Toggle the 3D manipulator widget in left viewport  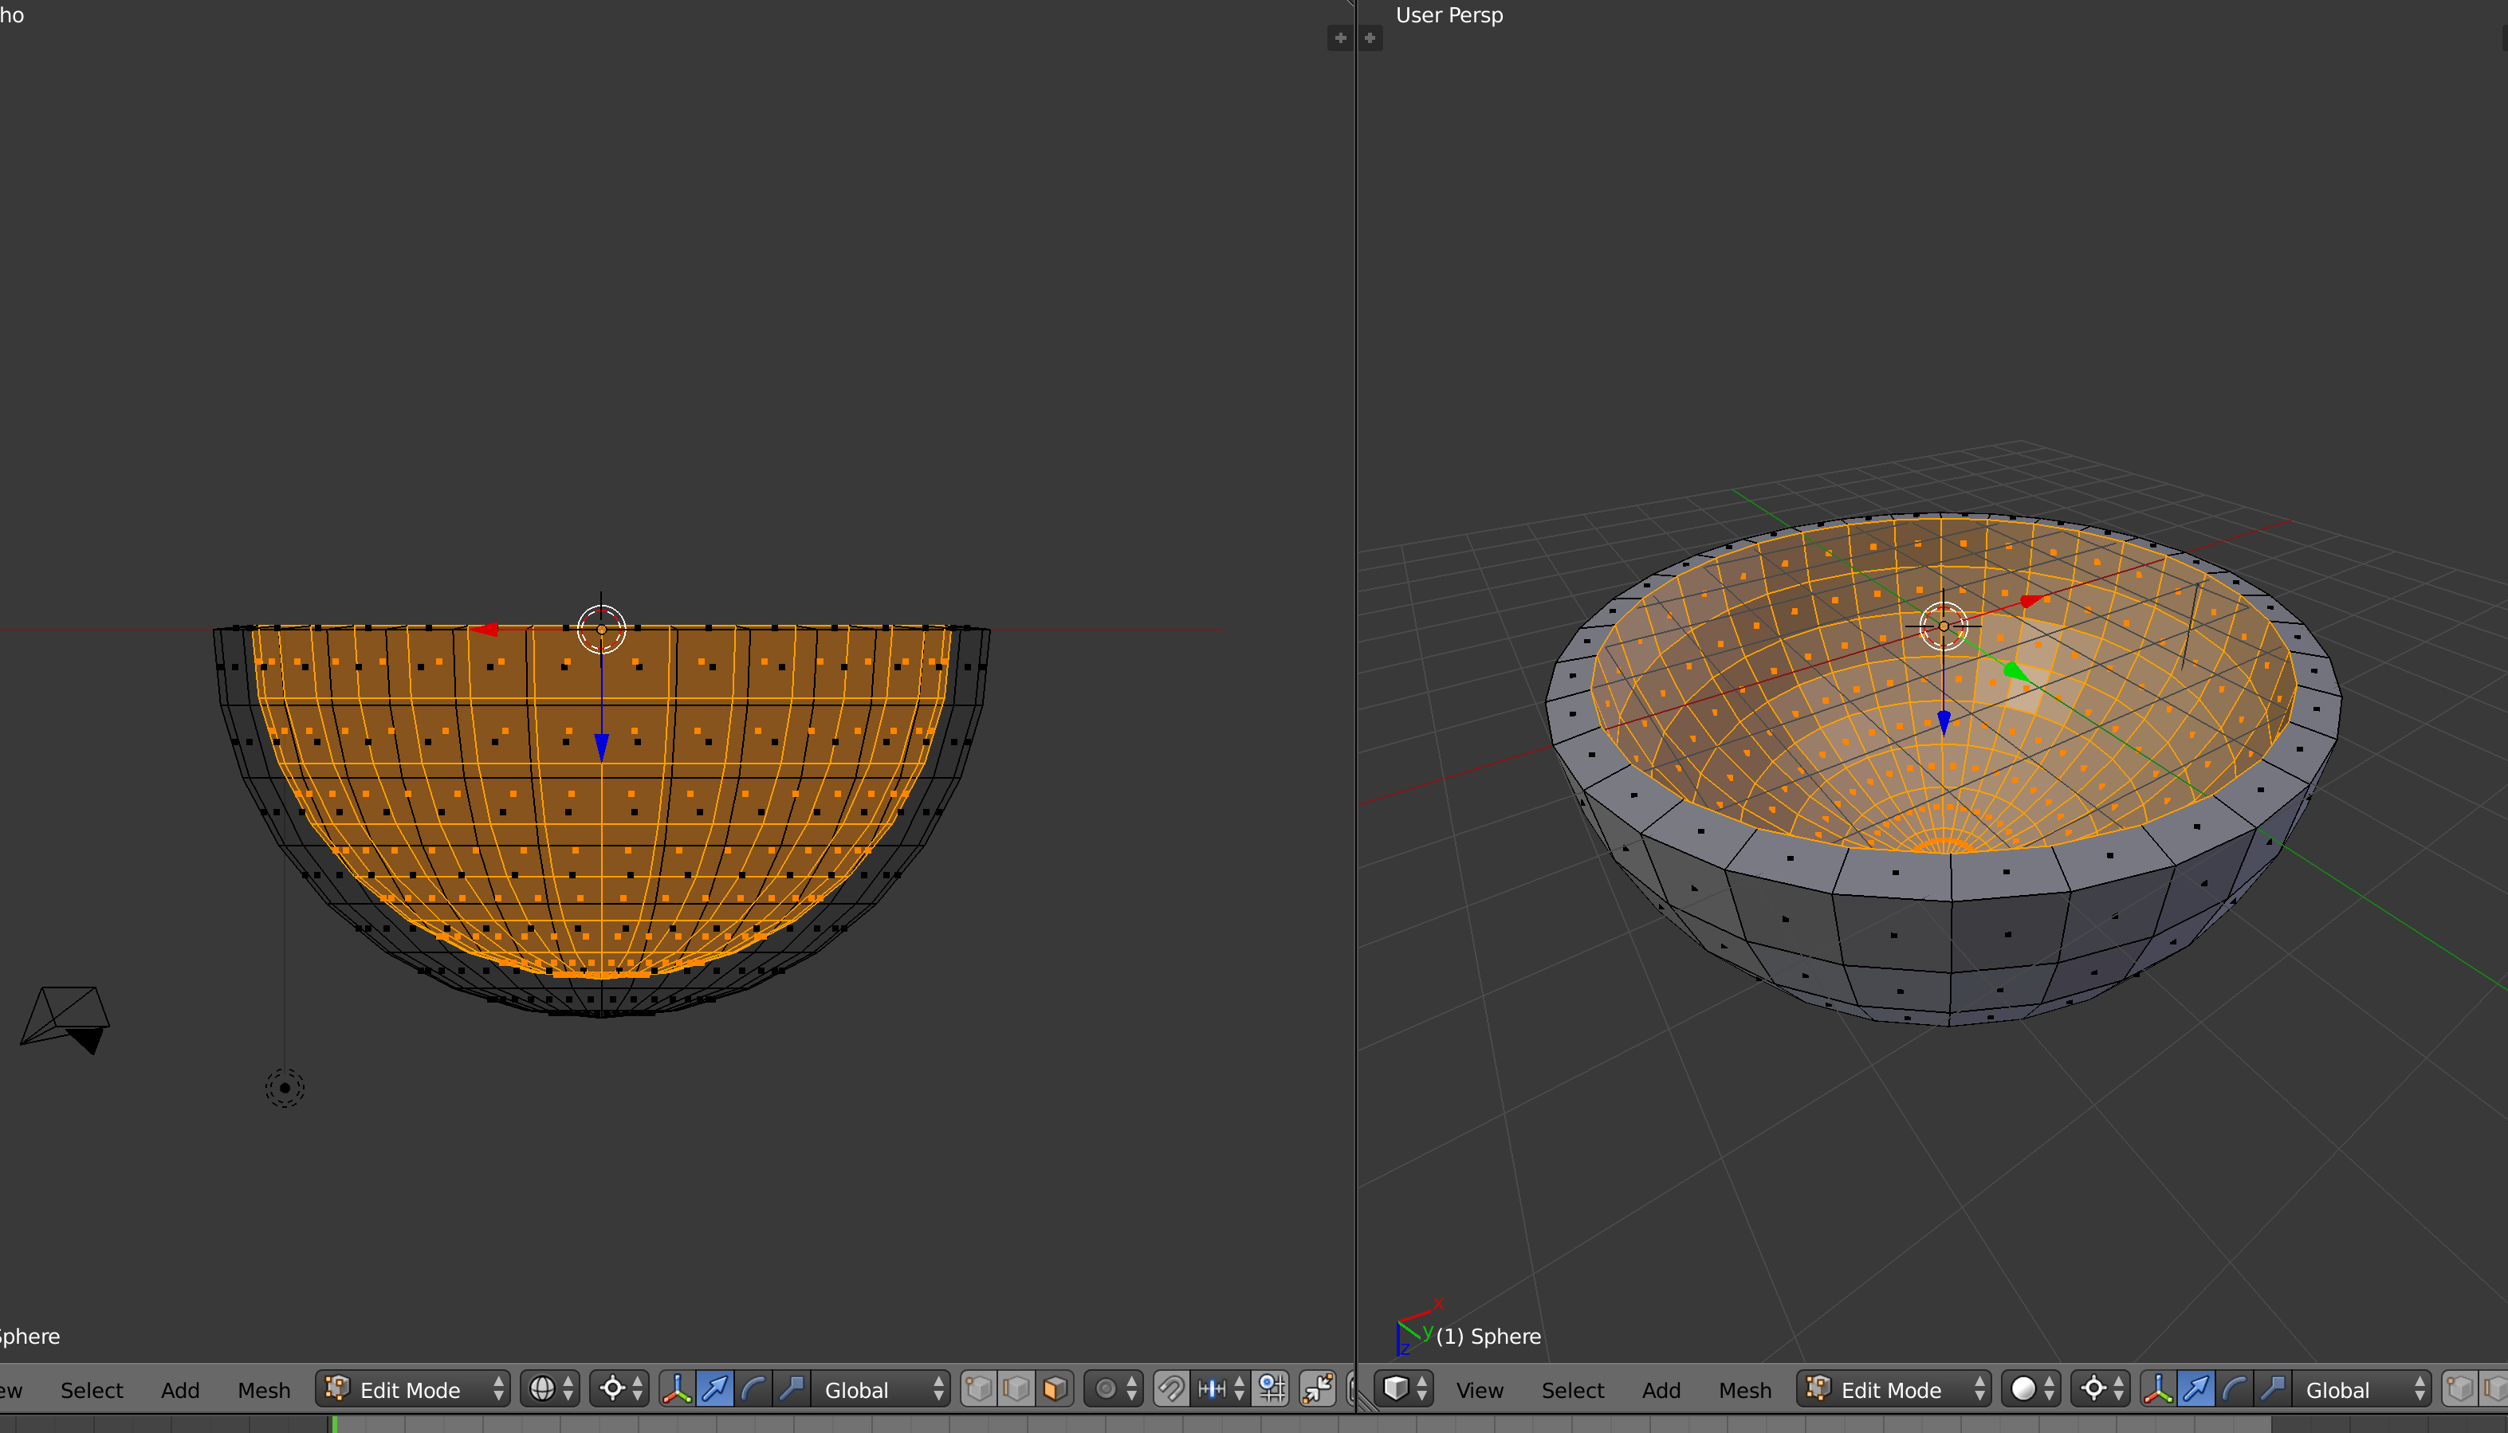[x=676, y=1388]
